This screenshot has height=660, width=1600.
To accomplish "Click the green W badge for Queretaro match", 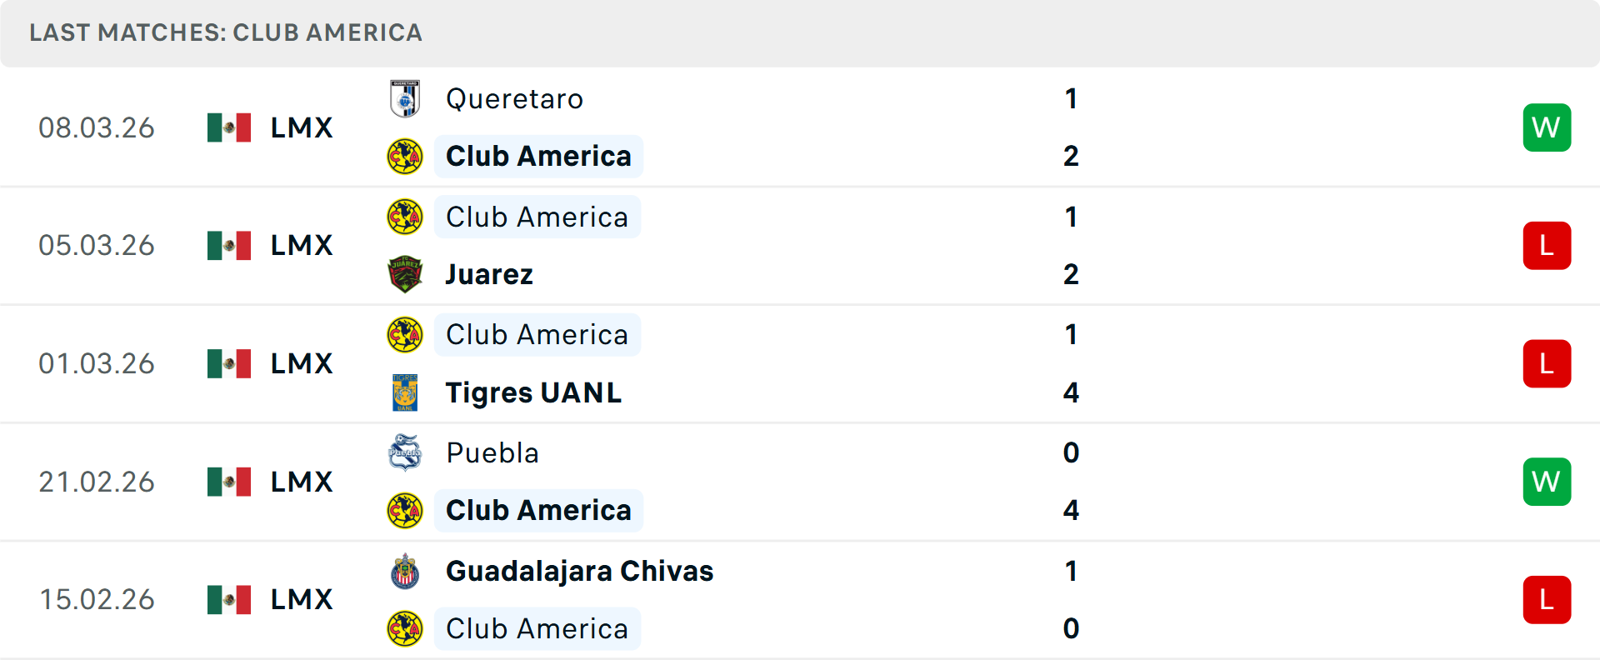I will (1547, 127).
